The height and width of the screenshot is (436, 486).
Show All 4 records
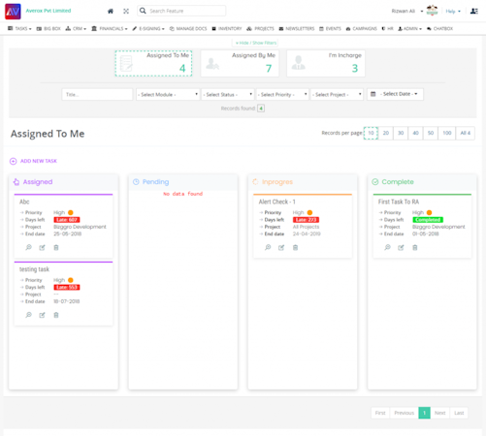(x=466, y=133)
